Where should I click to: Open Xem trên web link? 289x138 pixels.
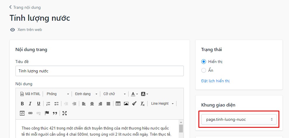(x=30, y=29)
